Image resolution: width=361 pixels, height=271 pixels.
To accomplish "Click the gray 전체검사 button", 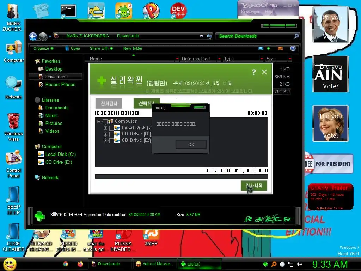I will coord(109,103).
